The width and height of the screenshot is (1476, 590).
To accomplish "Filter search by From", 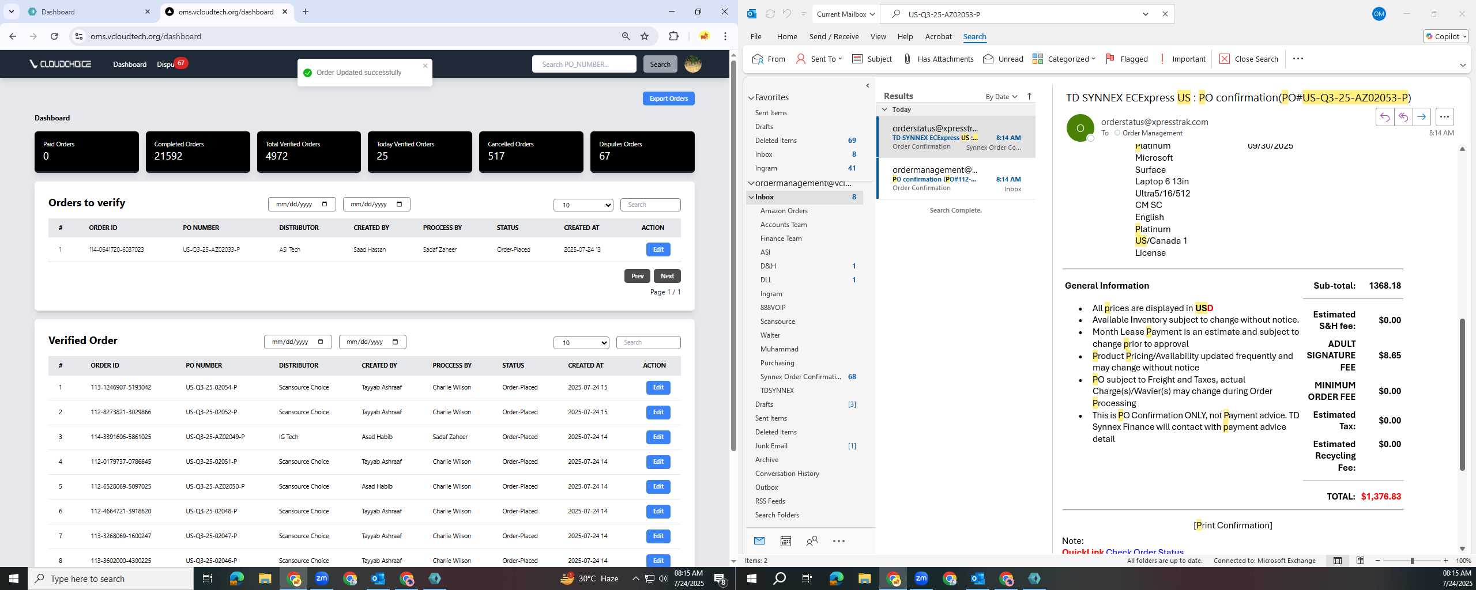I will [x=769, y=59].
